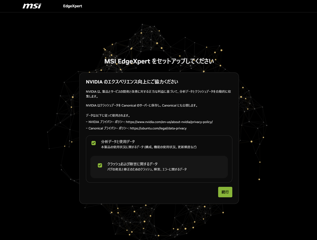Uncheck the 分析データと使用データ checkbox
Image resolution: width=317 pixels, height=240 pixels.
[94, 143]
